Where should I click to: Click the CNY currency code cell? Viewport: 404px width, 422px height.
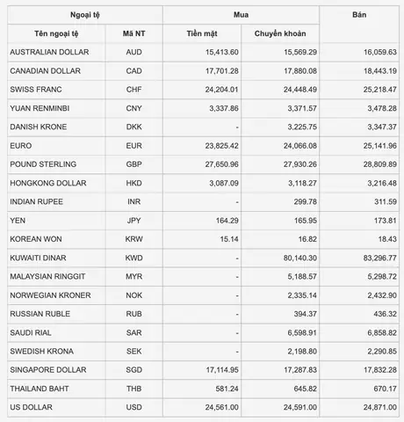(134, 108)
